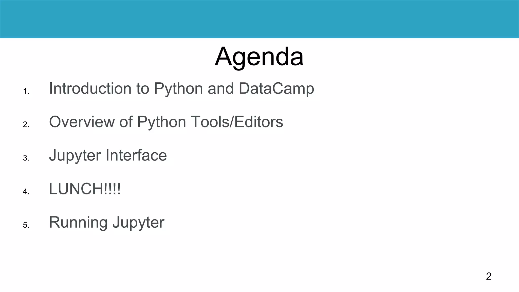Click the Running Jupyter agenda item
The height and width of the screenshot is (292, 519).
106,222
